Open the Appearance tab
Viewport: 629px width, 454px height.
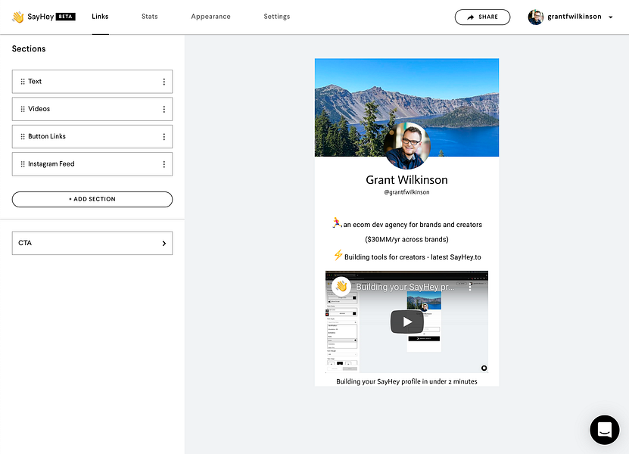(x=210, y=17)
